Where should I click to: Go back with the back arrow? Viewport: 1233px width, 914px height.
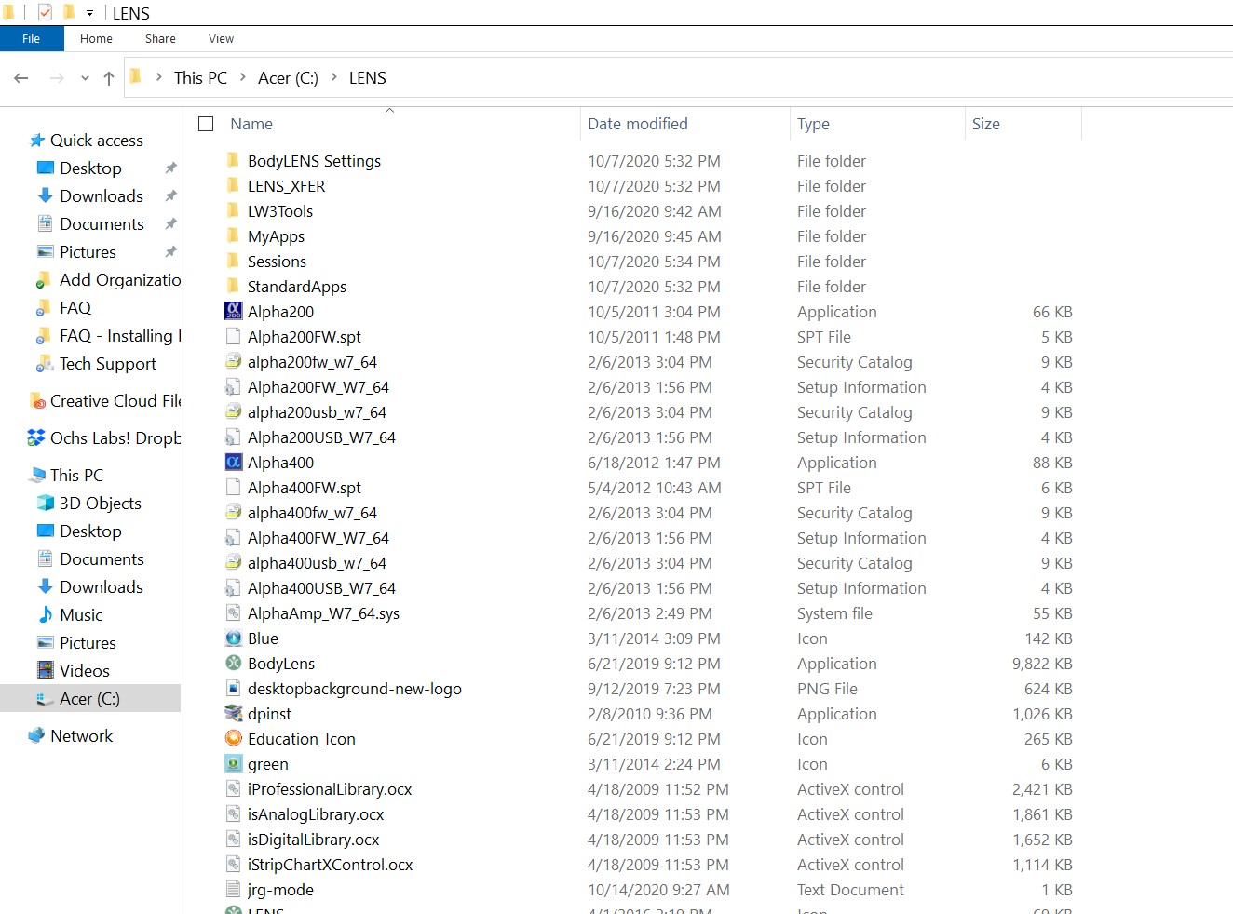pos(21,78)
